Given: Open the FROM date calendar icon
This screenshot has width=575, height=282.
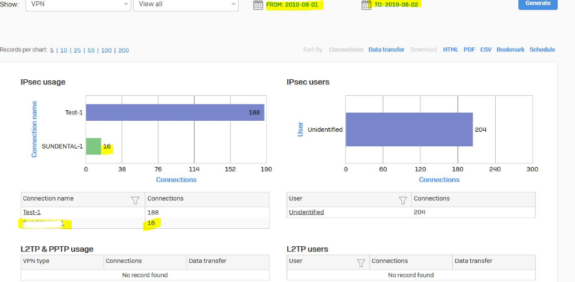Looking at the screenshot, I should (258, 5).
